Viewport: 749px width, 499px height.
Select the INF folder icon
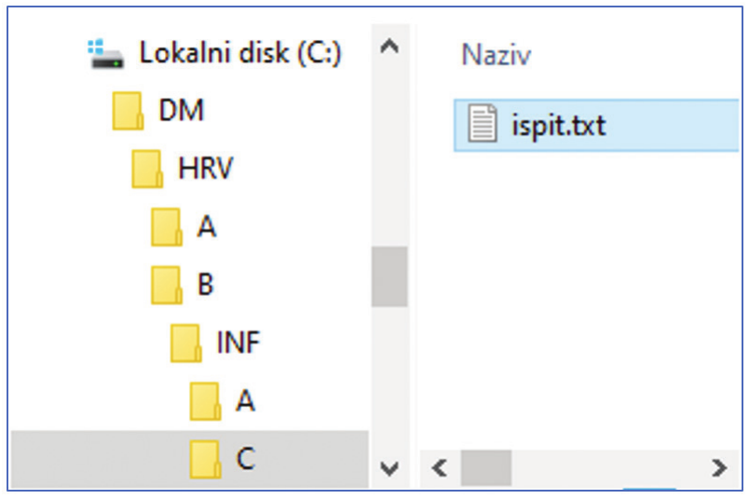(x=185, y=343)
